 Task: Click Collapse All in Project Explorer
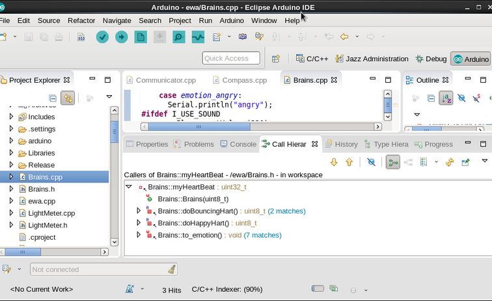pyautogui.click(x=53, y=98)
